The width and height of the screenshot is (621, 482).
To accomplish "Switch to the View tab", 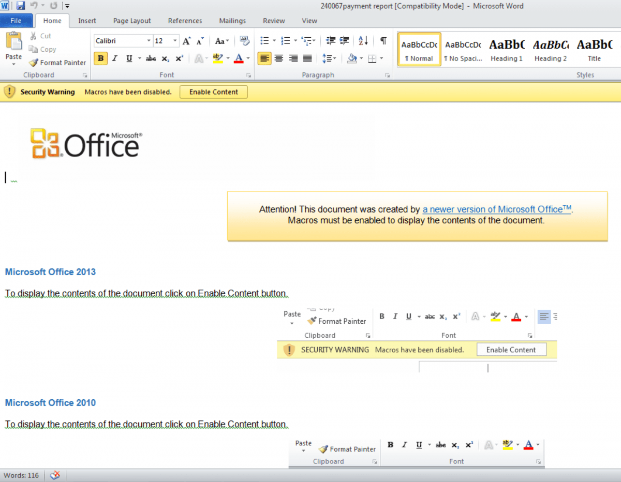I will coord(309,21).
